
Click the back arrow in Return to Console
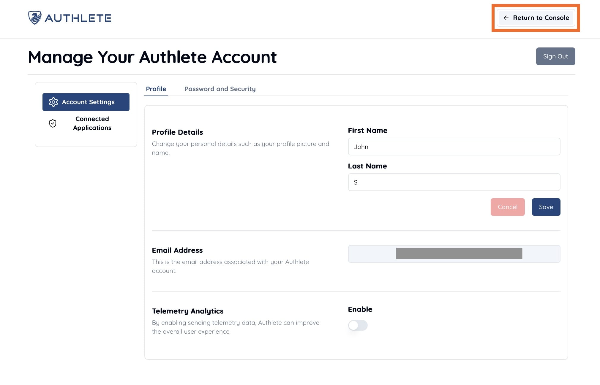tap(506, 18)
